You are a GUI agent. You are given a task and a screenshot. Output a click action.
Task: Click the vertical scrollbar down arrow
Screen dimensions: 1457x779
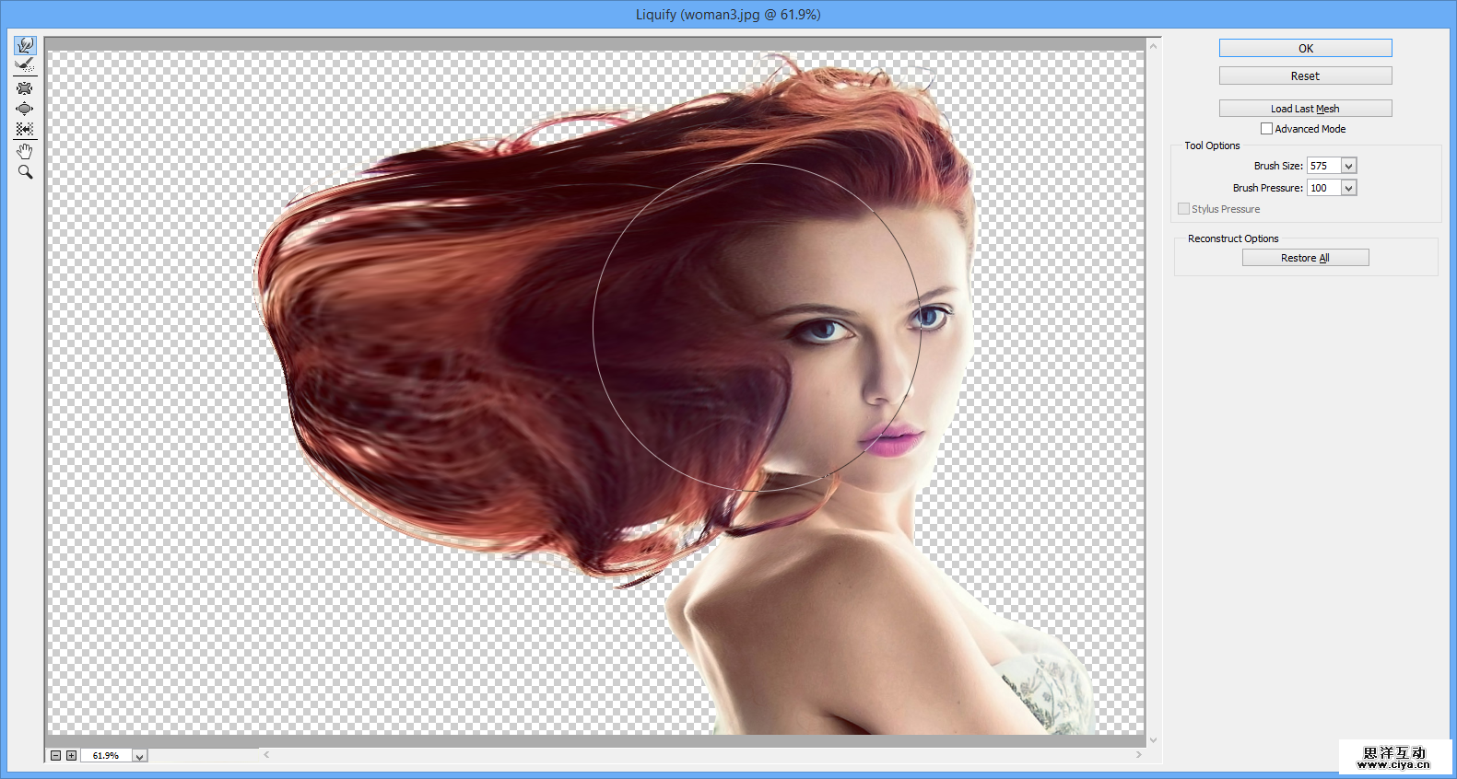pyautogui.click(x=1153, y=740)
